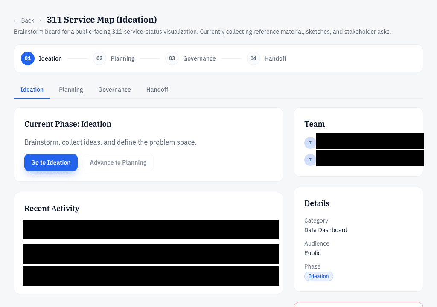Click the first team member avatar

pos(310,143)
